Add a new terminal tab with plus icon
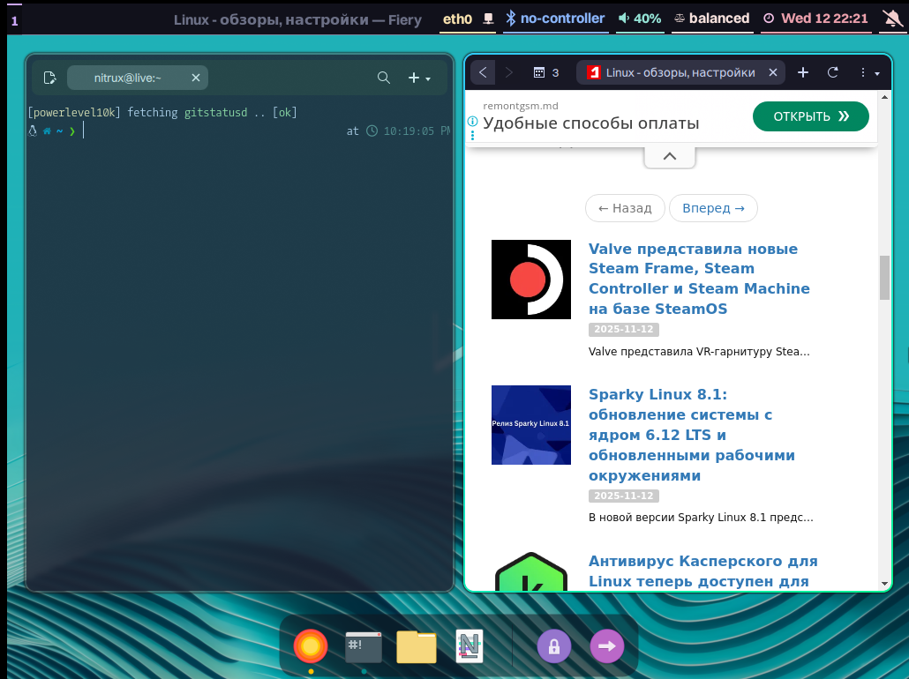 pos(414,78)
